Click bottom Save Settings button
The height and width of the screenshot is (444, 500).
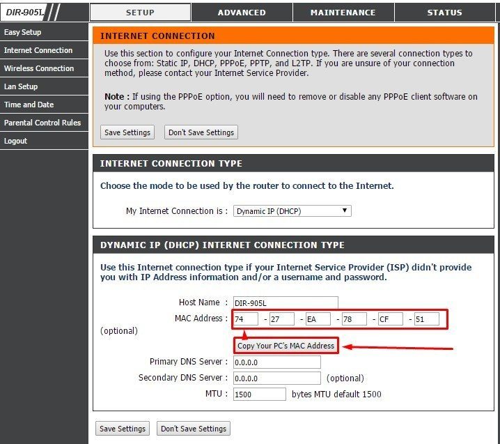123,429
